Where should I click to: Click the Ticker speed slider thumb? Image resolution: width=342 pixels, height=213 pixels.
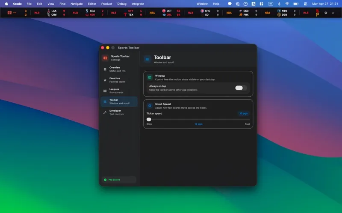pos(149,119)
